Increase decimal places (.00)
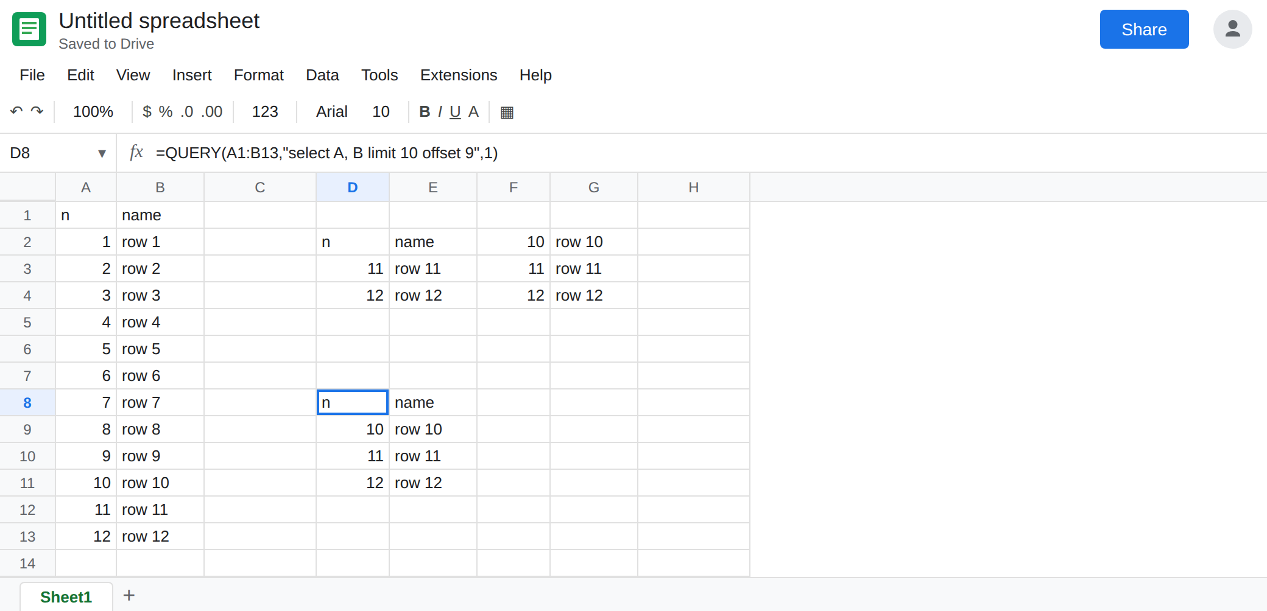Image resolution: width=1267 pixels, height=611 pixels. pos(212,111)
